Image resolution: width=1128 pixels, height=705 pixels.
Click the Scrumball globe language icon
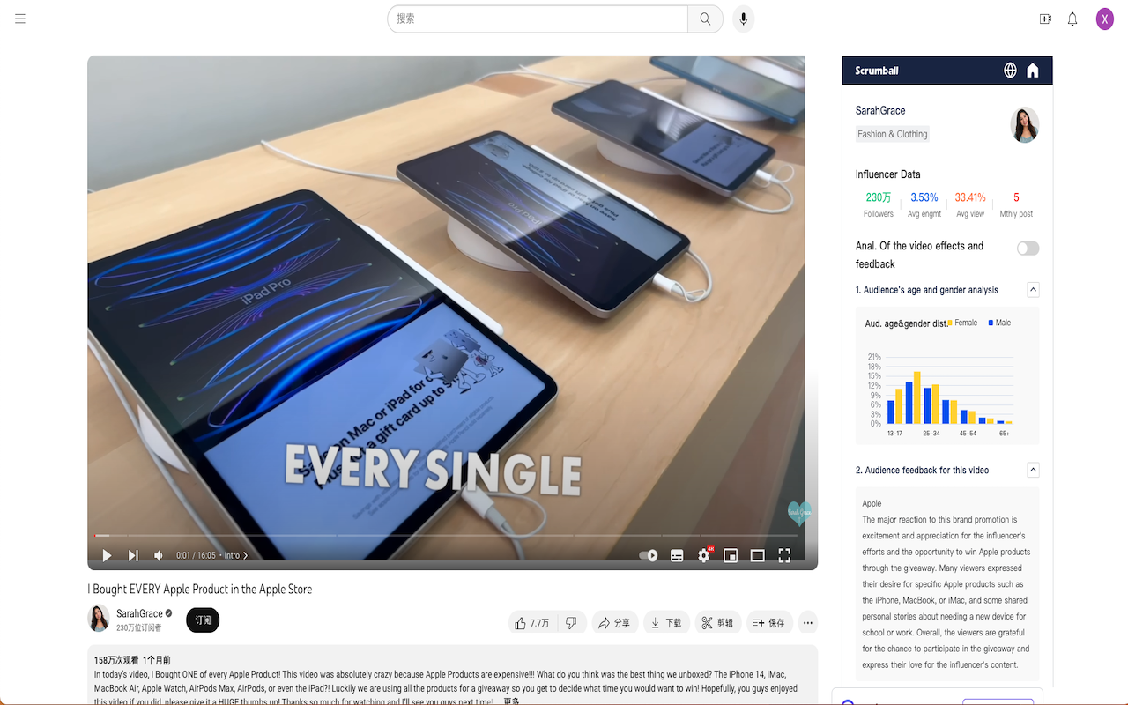point(1011,70)
